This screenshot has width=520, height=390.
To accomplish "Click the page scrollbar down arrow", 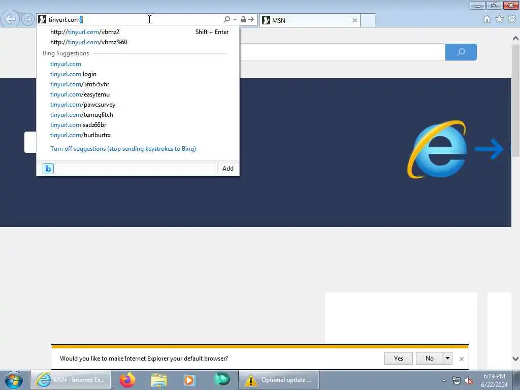I will [515, 359].
